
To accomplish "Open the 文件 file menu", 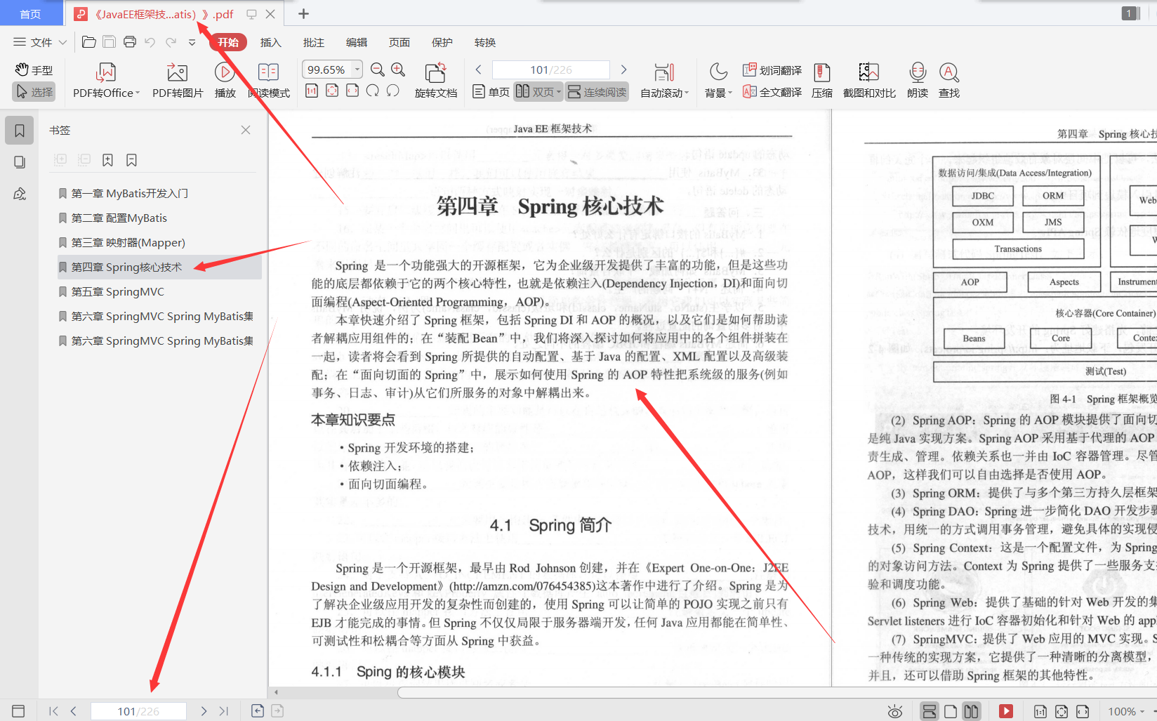I will pyautogui.click(x=40, y=42).
